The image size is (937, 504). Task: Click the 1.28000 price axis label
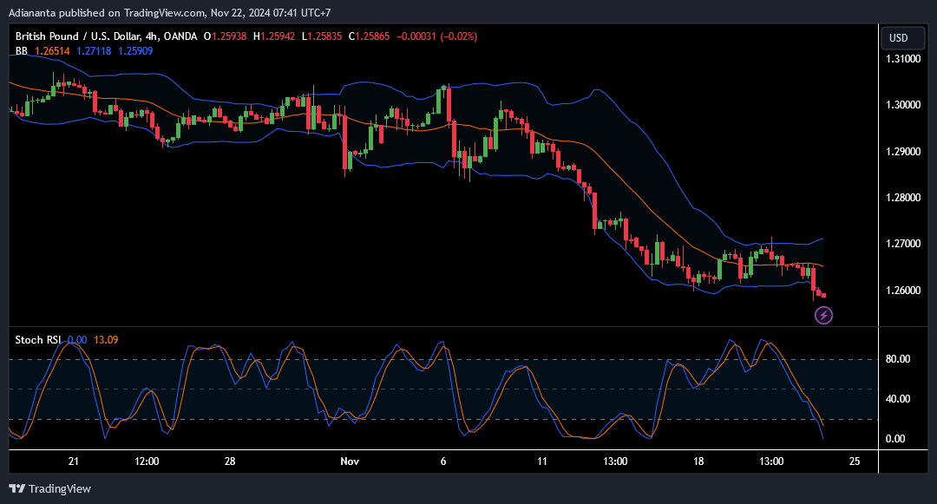click(x=903, y=198)
